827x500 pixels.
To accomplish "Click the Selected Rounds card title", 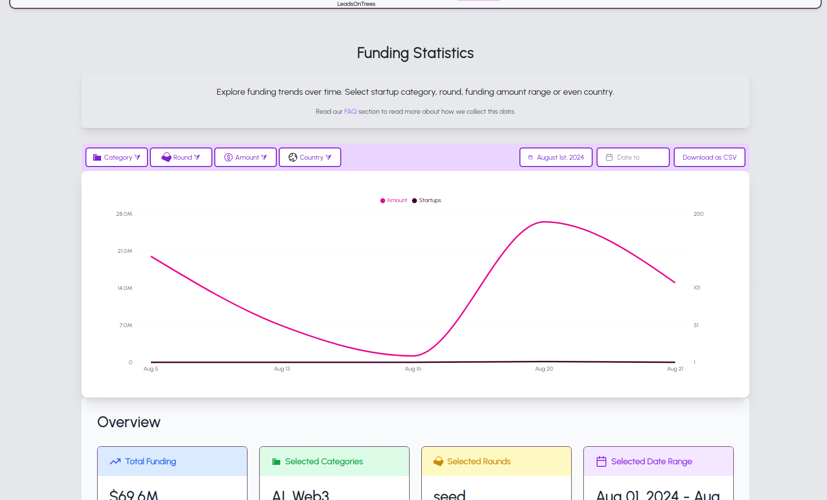I will click(479, 461).
